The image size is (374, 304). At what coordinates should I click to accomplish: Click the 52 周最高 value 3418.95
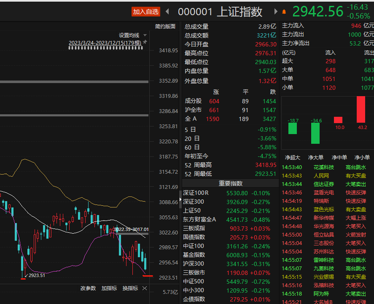tap(266, 165)
